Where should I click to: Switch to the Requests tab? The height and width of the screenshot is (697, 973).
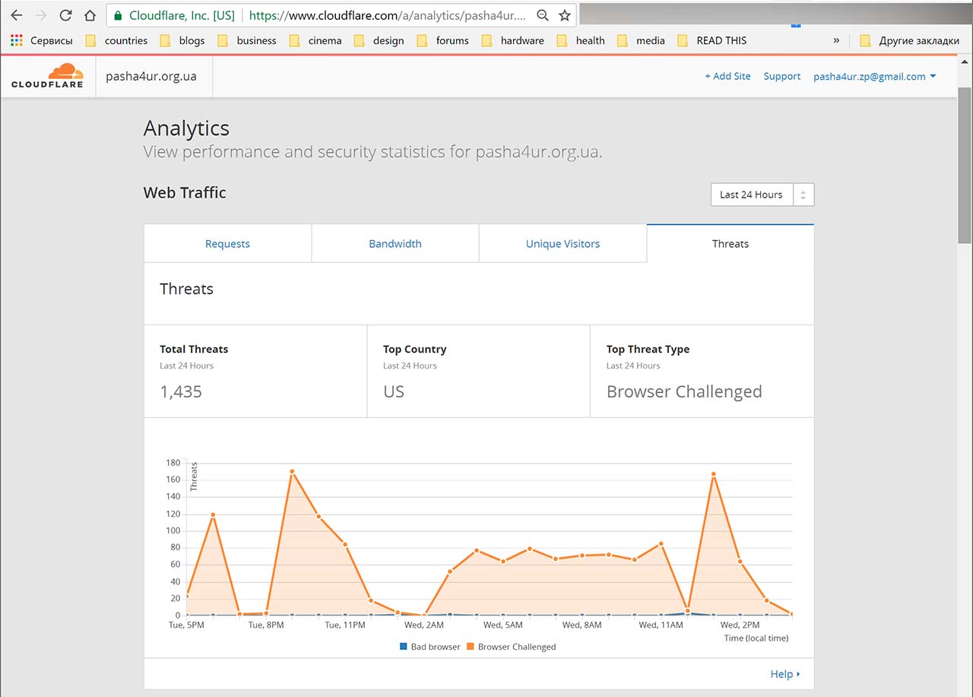(x=227, y=243)
